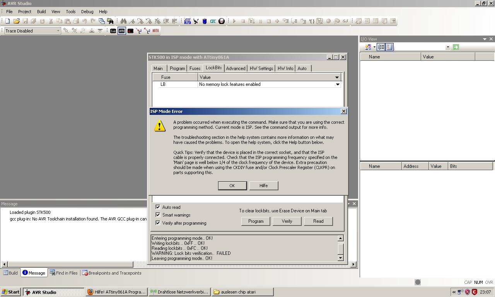
Task: Click the Windows Start button
Action: (11, 292)
